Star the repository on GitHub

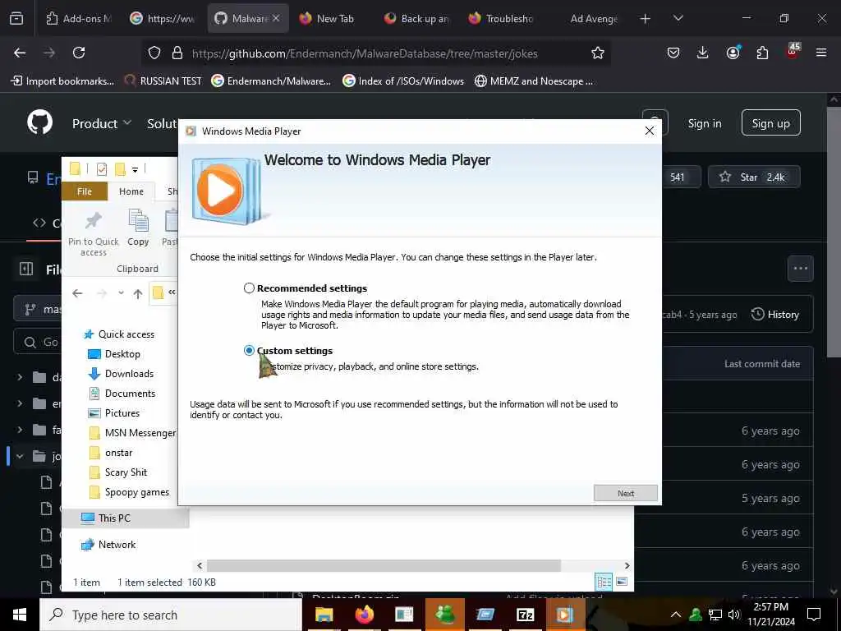point(754,177)
